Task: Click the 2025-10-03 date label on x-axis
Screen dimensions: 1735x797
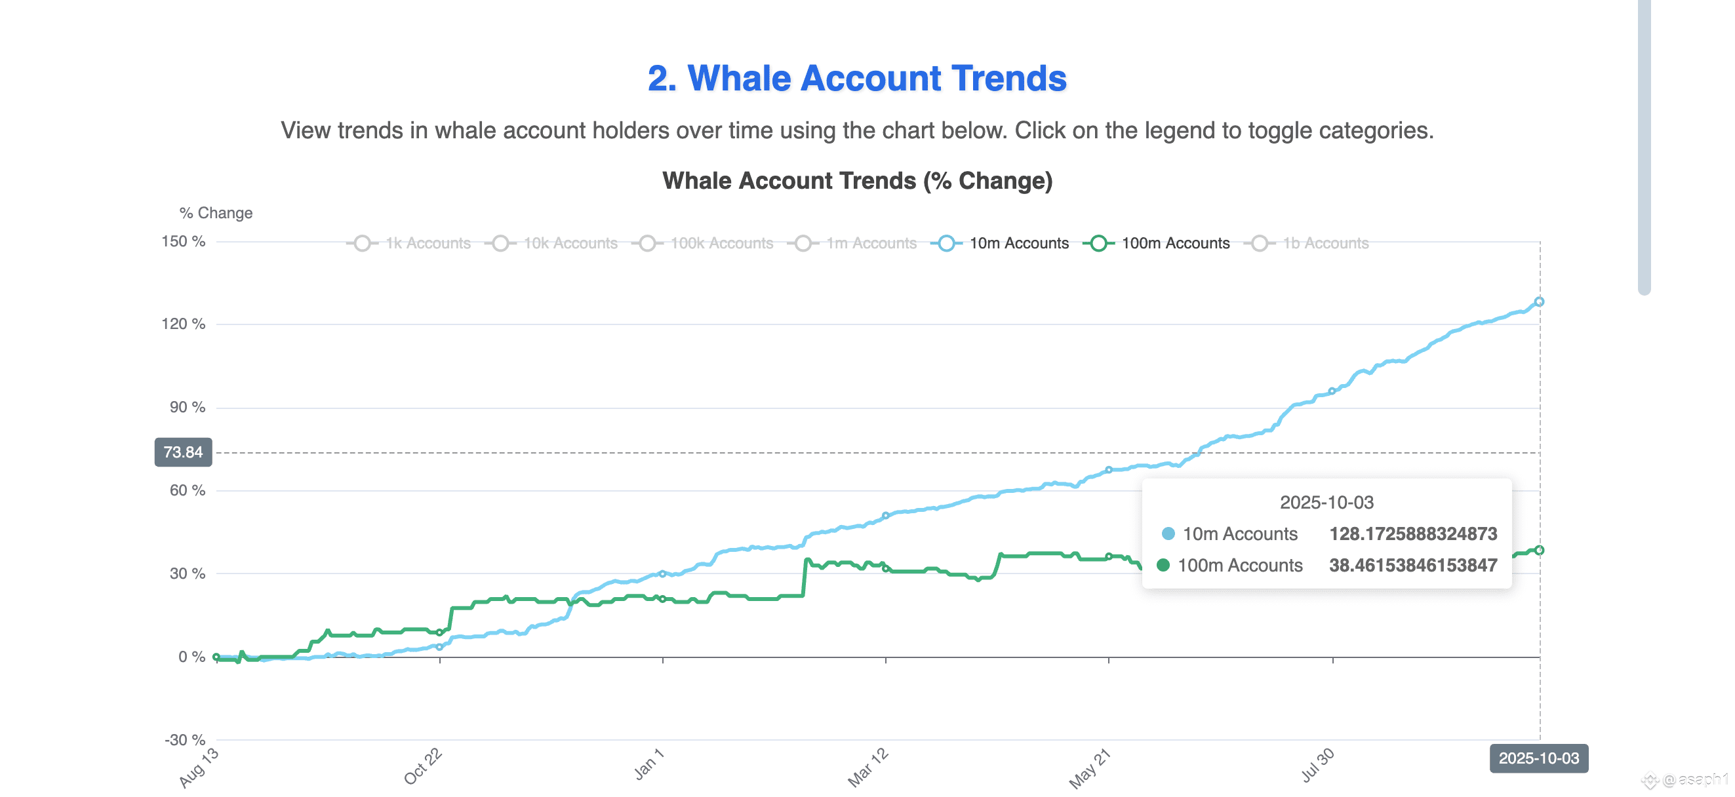Action: pyautogui.click(x=1538, y=758)
